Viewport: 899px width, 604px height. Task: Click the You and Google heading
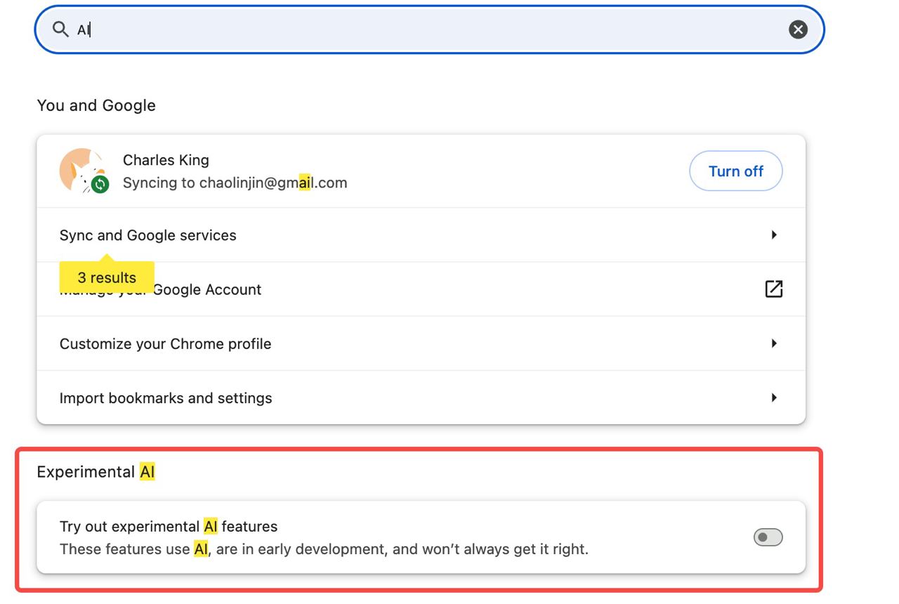[96, 105]
